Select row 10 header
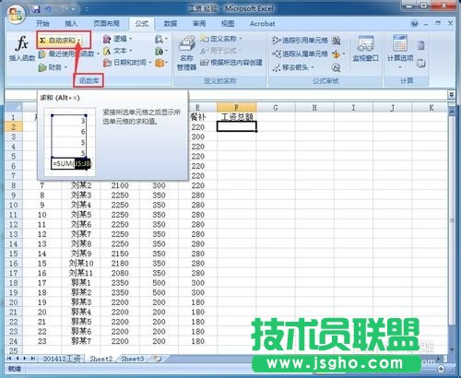 click(13, 205)
